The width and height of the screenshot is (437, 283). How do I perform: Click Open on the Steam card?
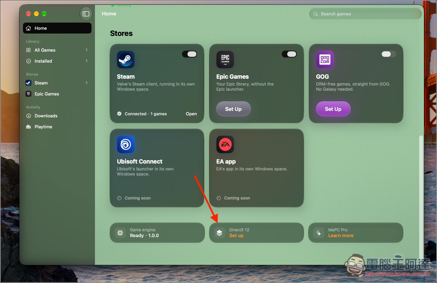click(x=191, y=114)
